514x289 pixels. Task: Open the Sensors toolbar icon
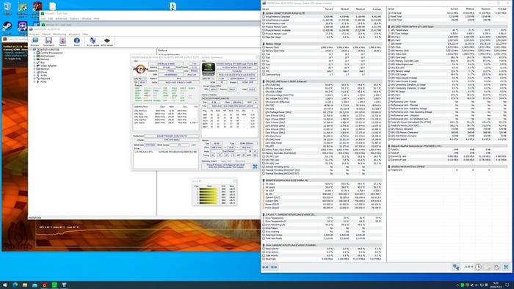[62, 42]
